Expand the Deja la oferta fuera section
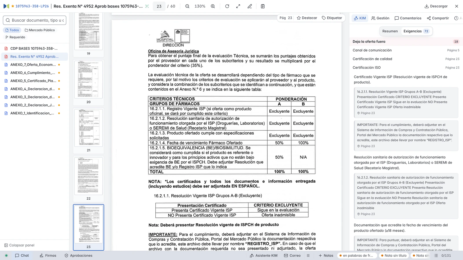463x260 pixels. pyautogui.click(x=406, y=42)
